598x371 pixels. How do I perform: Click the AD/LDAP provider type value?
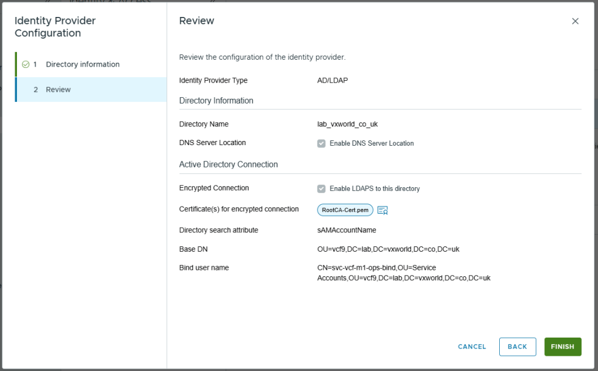click(333, 81)
